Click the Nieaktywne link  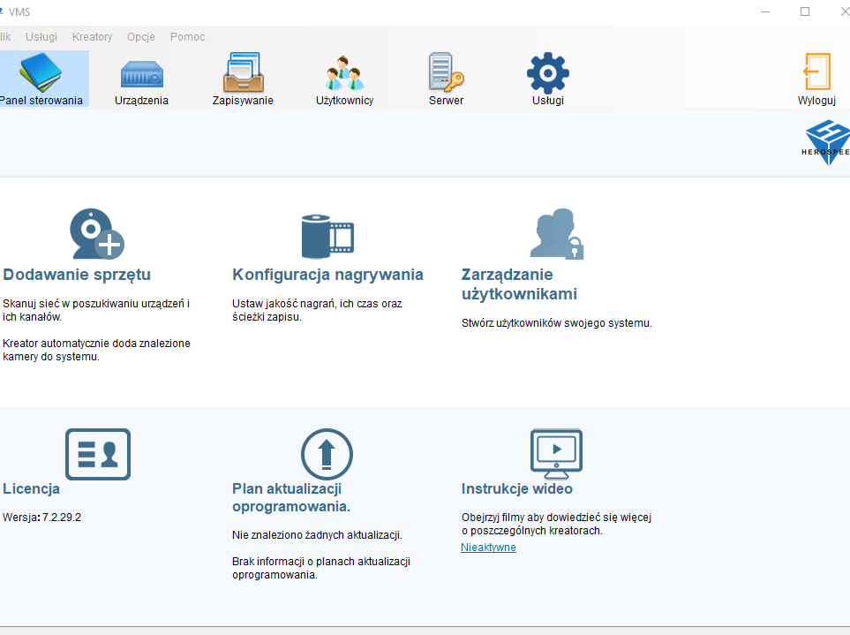487,547
